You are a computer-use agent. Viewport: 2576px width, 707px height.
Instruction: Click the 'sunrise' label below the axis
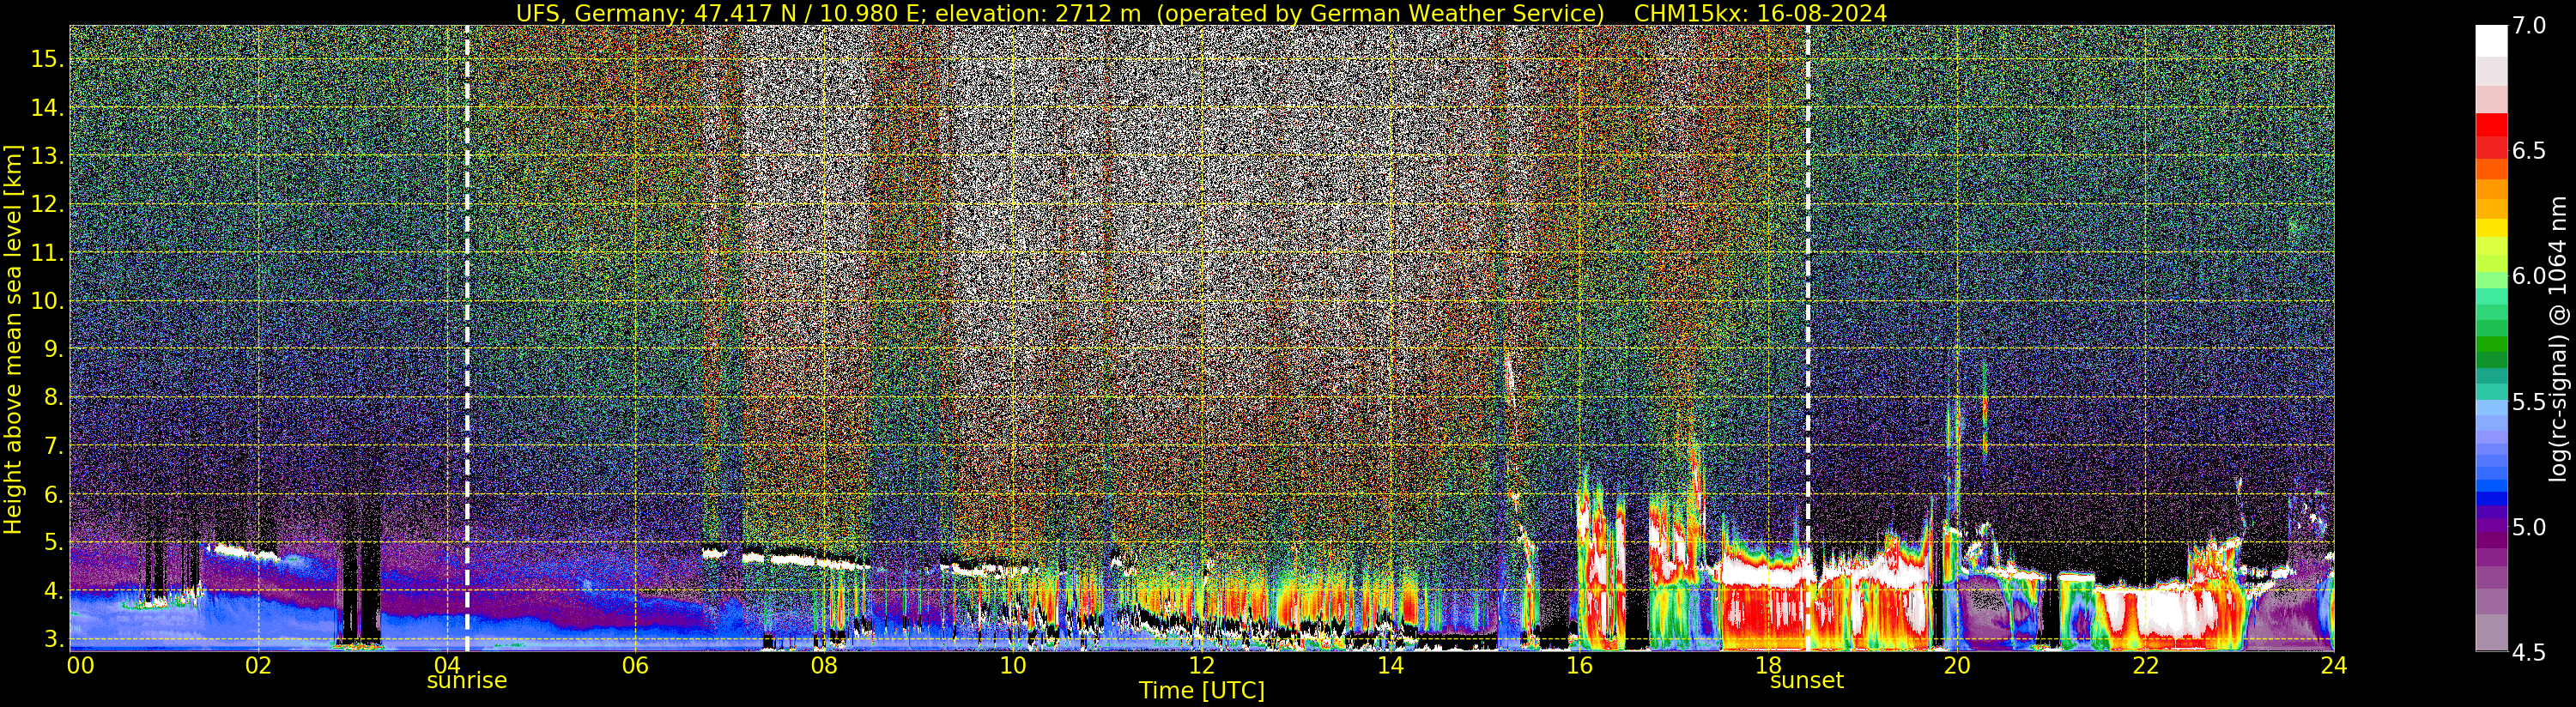[467, 681]
